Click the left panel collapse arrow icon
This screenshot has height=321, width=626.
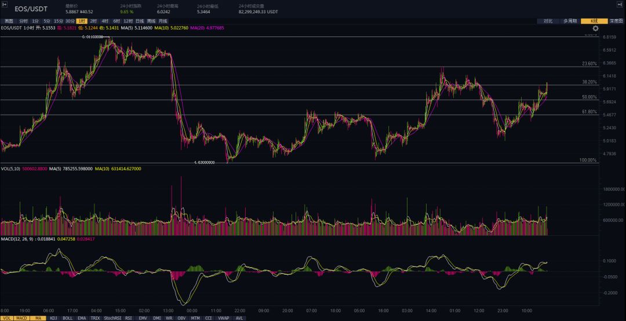(5, 4)
